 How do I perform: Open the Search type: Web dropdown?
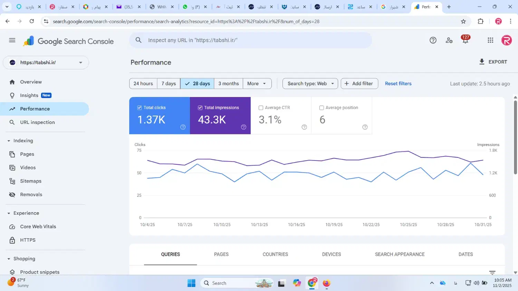pyautogui.click(x=310, y=84)
